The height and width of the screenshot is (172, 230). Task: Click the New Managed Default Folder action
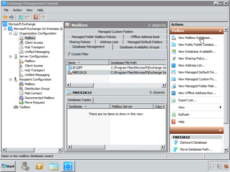[197, 72]
